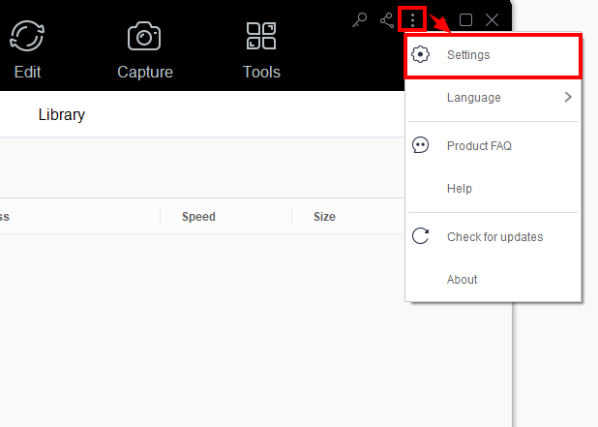Screen dimensions: 598x427
Task: Click the Product FAQ chat icon
Action: pos(420,145)
